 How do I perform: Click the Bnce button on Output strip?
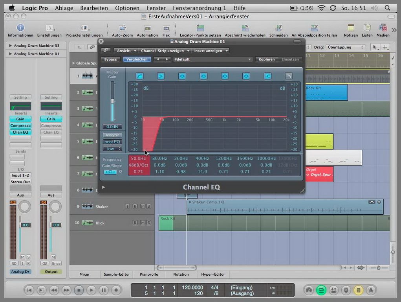point(56,263)
